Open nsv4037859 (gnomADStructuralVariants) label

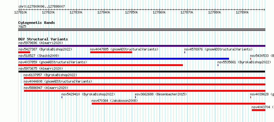click(53, 62)
